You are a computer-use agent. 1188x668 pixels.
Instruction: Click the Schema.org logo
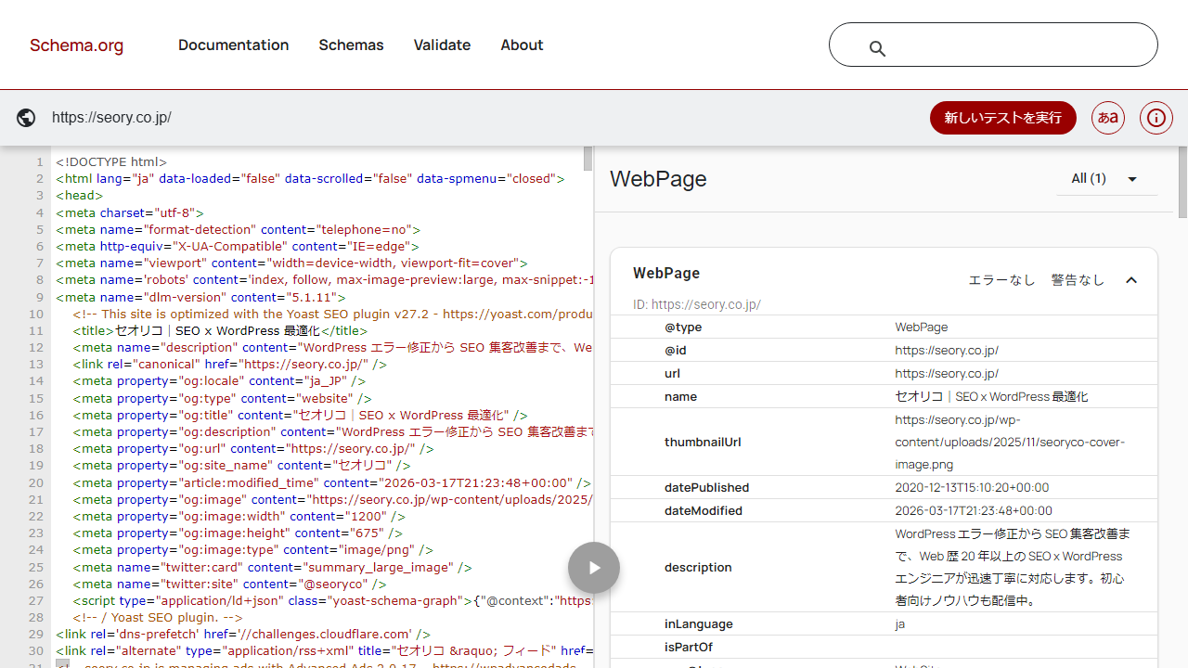[76, 45]
